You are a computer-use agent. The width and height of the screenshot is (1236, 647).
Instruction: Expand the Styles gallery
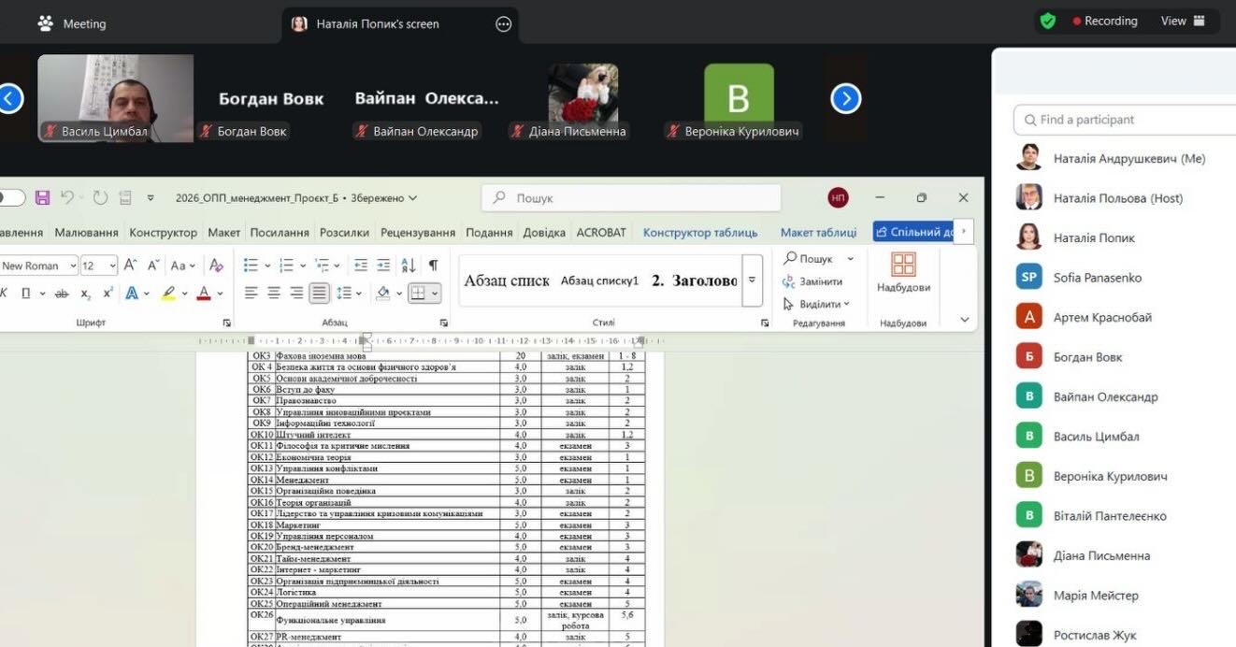[x=752, y=280]
